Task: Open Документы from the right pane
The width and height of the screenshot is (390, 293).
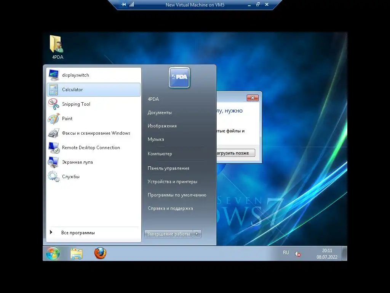Action: tap(160, 113)
